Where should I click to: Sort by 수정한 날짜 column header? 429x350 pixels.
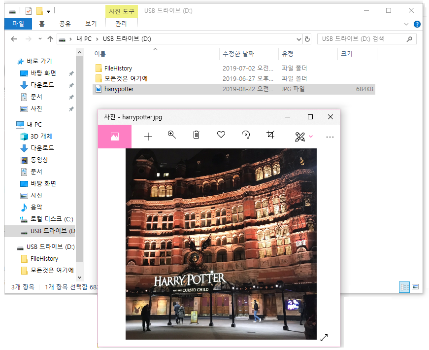[x=238, y=54]
